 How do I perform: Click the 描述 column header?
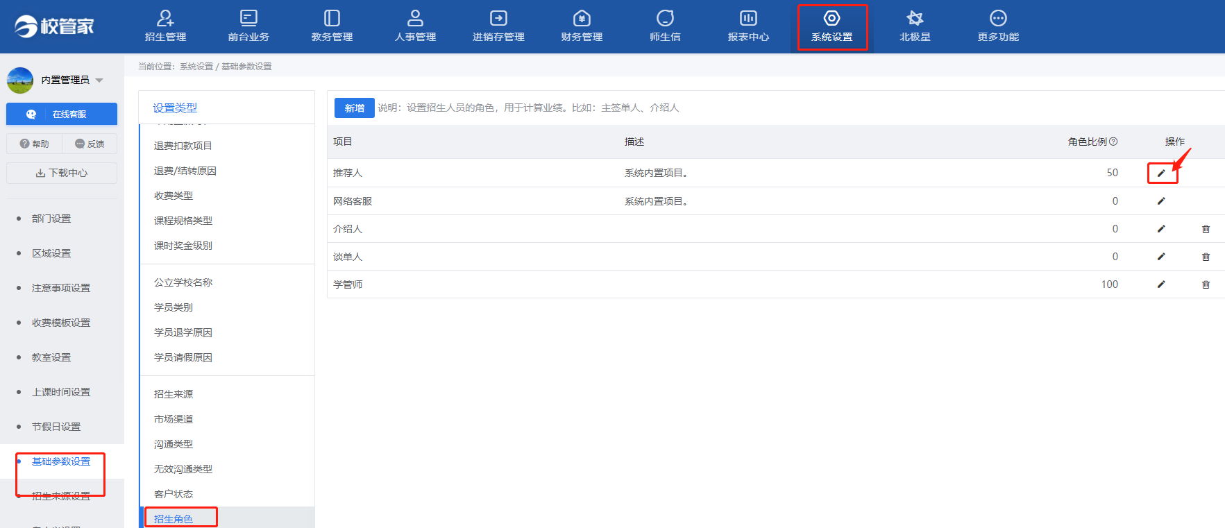[634, 142]
